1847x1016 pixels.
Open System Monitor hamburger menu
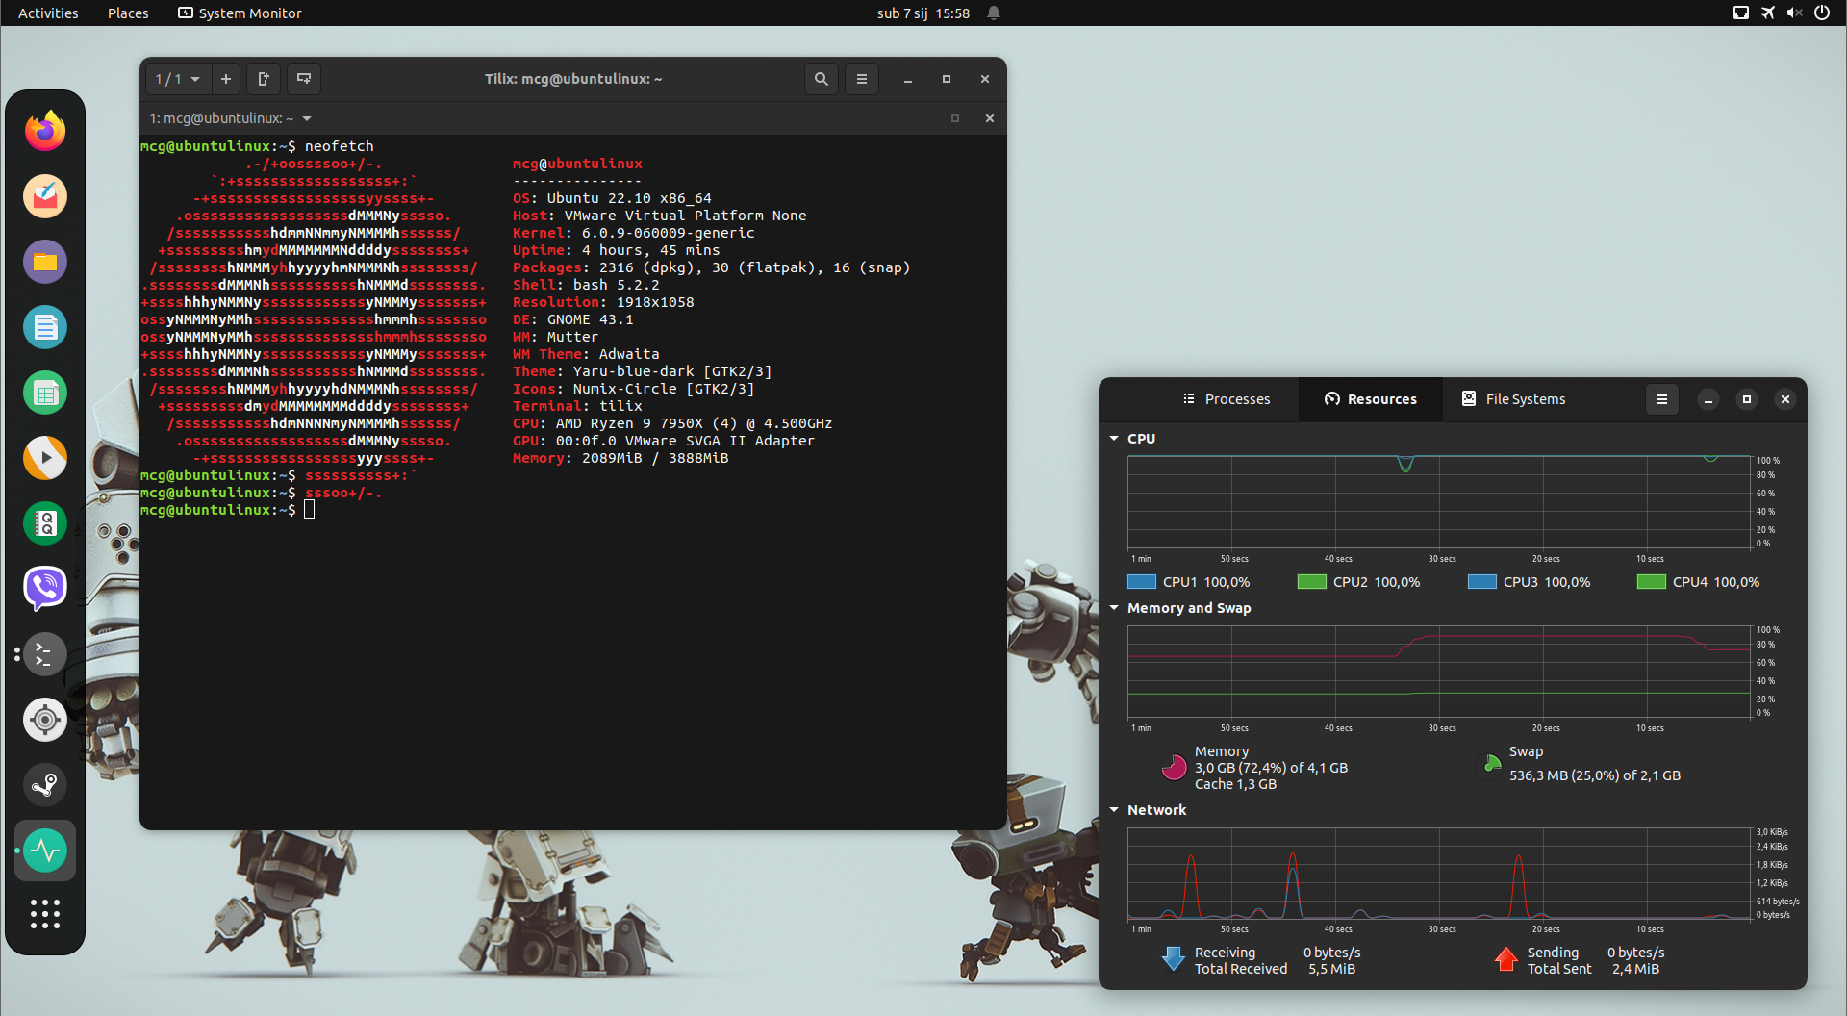tap(1661, 399)
